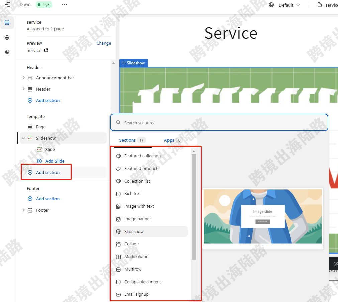Click the Slideshow preview thumbnail image
Screen dimensions: 338x302
(262, 216)
